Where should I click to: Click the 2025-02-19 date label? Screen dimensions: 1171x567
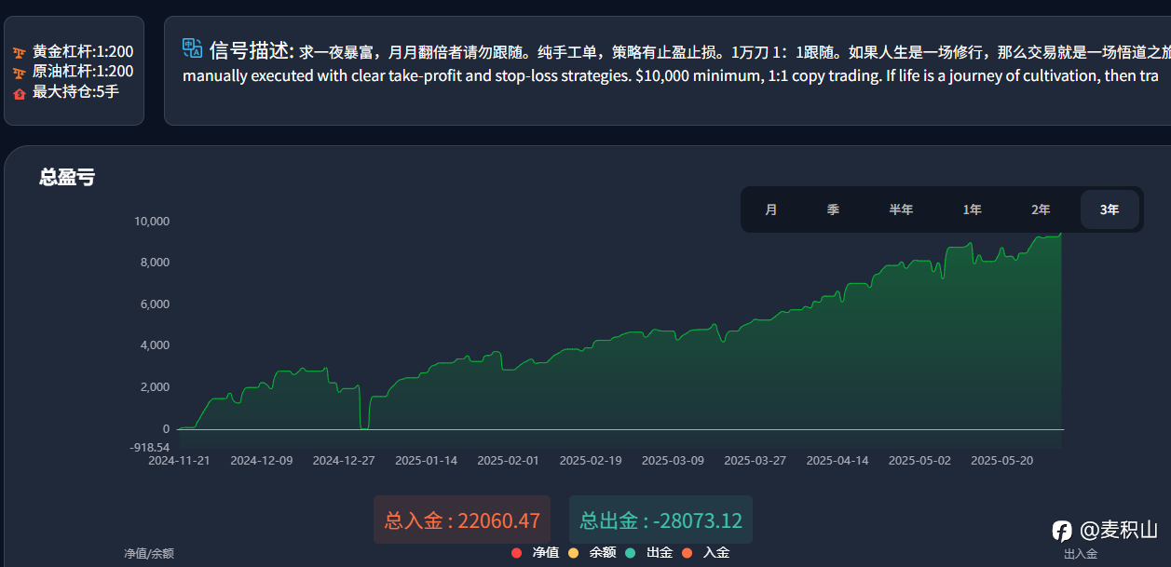591,461
